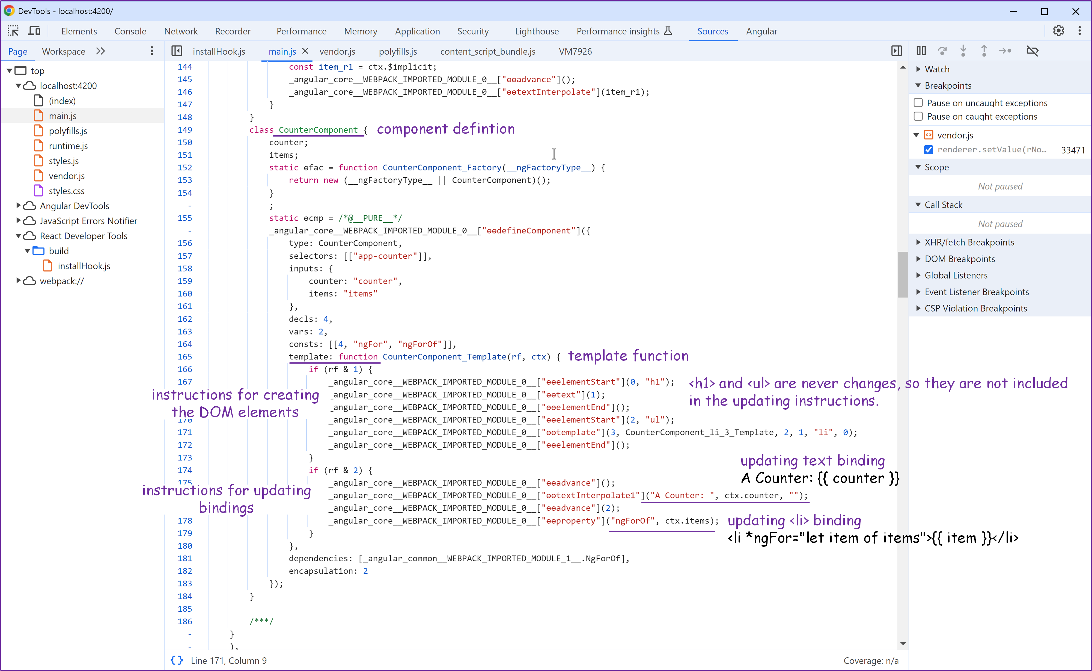The height and width of the screenshot is (671, 1092).
Task: Jump to breakpoint at line 33471
Action: (1073, 150)
